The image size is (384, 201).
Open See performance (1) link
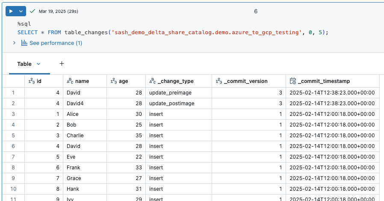pyautogui.click(x=56, y=43)
